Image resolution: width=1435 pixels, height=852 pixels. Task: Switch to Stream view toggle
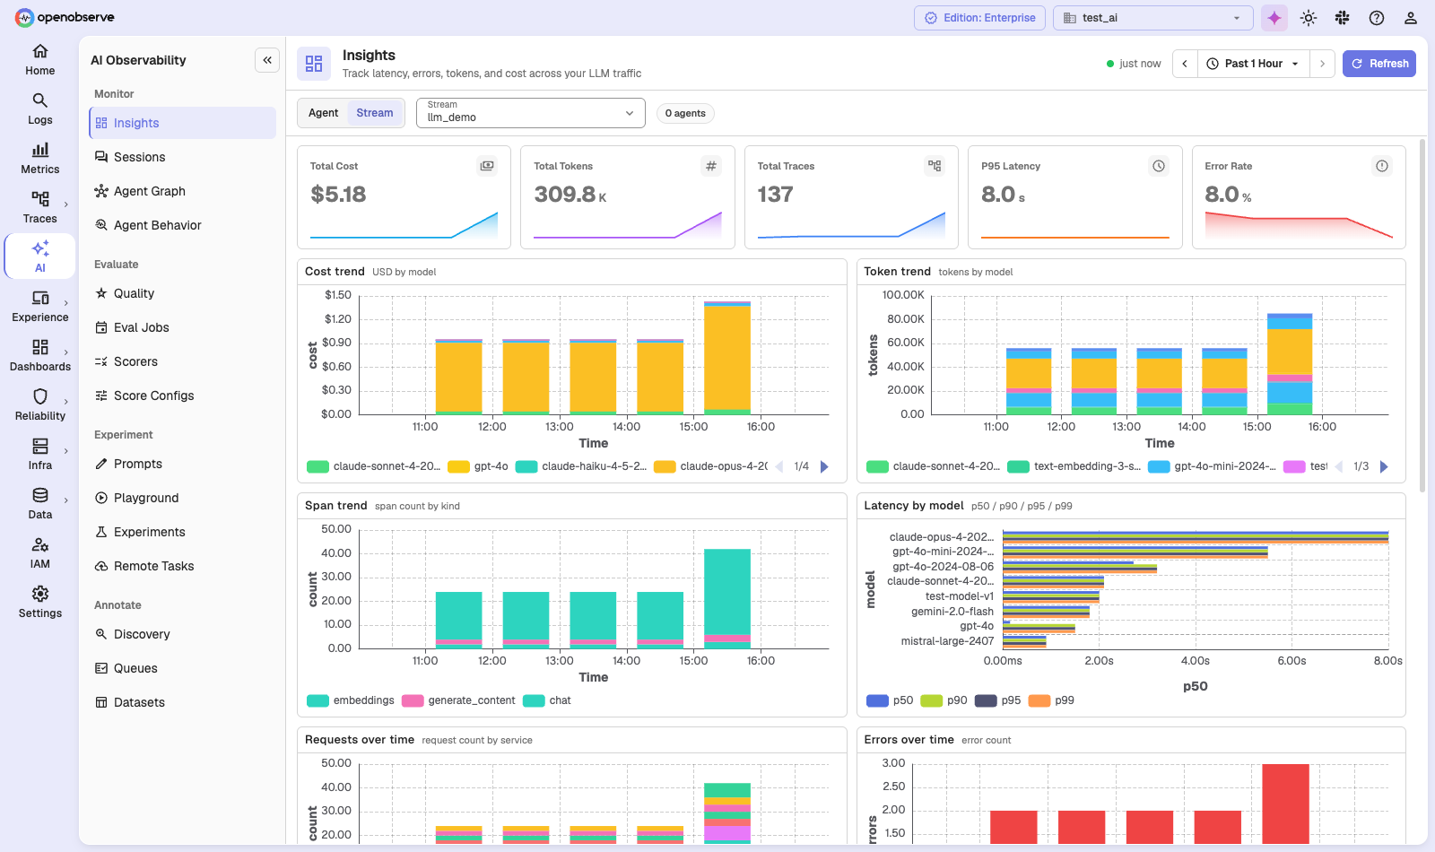coord(375,113)
